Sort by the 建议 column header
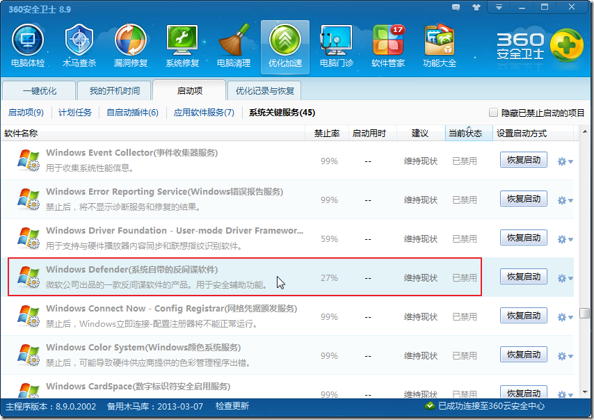Viewport: 594px width, 420px height. pyautogui.click(x=421, y=134)
